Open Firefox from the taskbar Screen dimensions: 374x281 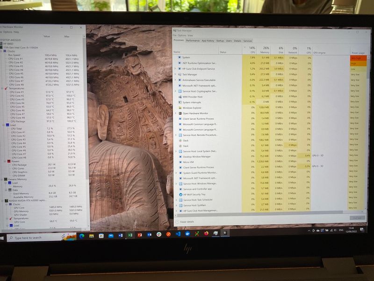coord(206,233)
